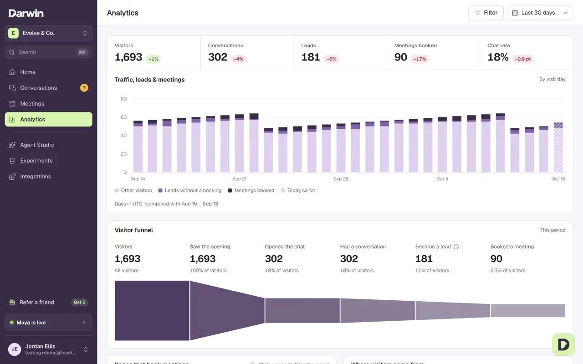
Task: Open Meetings in sidebar
Action: [x=49, y=104]
